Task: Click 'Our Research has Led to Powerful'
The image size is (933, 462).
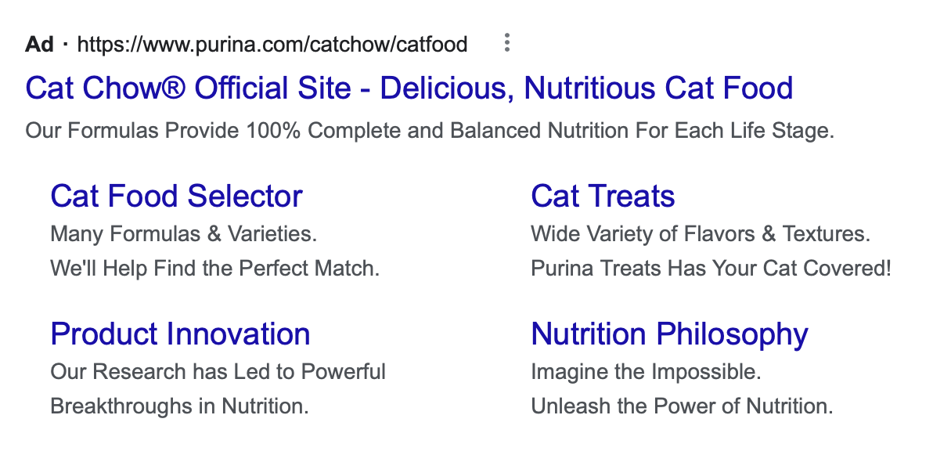Action: [x=218, y=372]
